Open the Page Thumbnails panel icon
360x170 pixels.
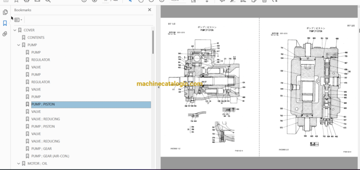[5, 12]
